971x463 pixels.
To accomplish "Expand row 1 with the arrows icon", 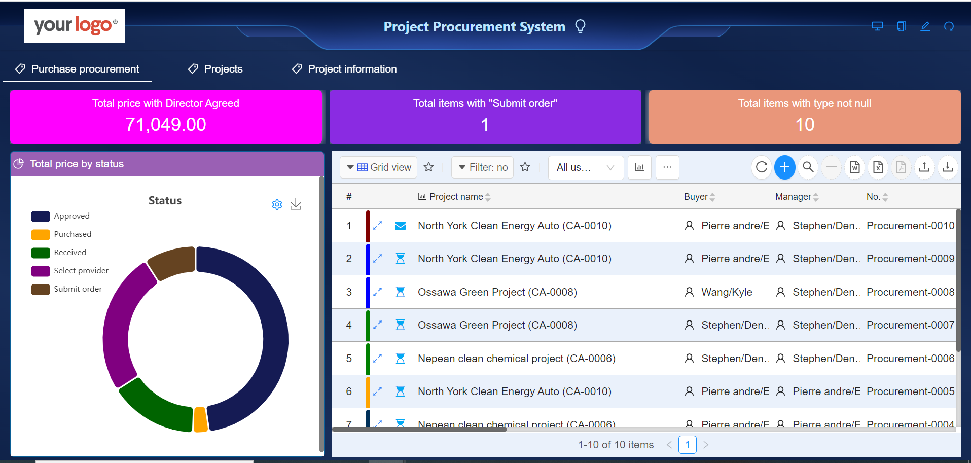I will 378,226.
